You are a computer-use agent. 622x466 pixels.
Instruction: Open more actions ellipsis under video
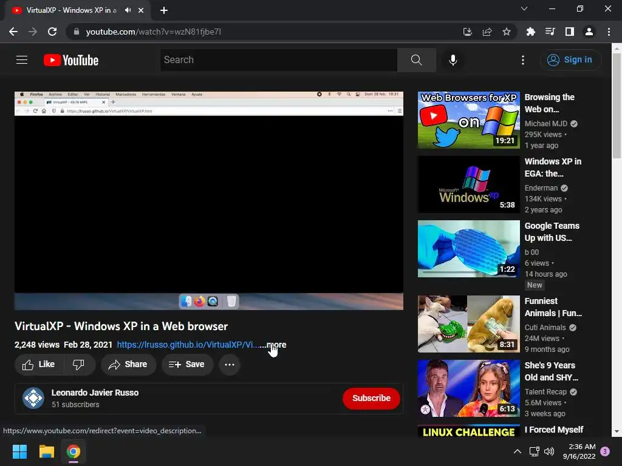(229, 364)
